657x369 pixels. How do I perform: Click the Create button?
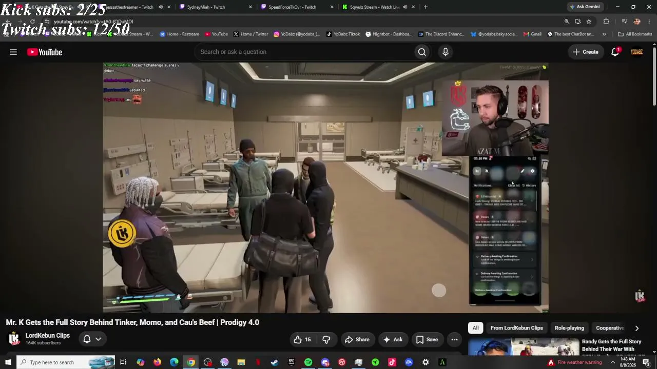585,52
